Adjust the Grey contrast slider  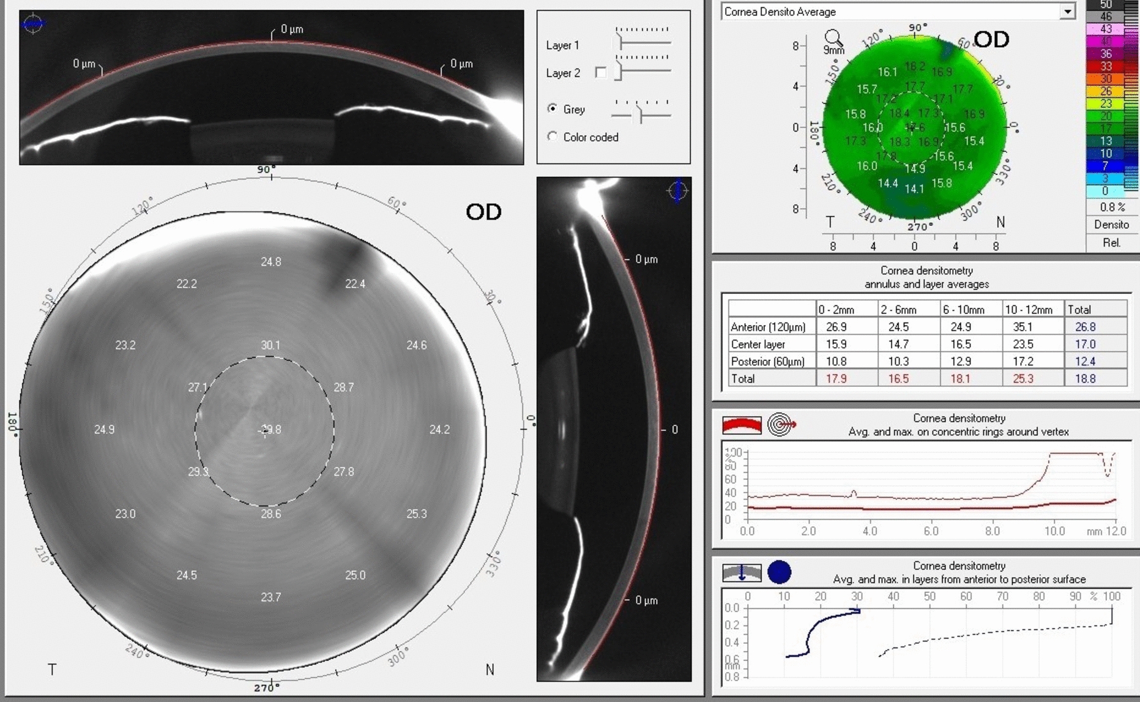coord(641,111)
